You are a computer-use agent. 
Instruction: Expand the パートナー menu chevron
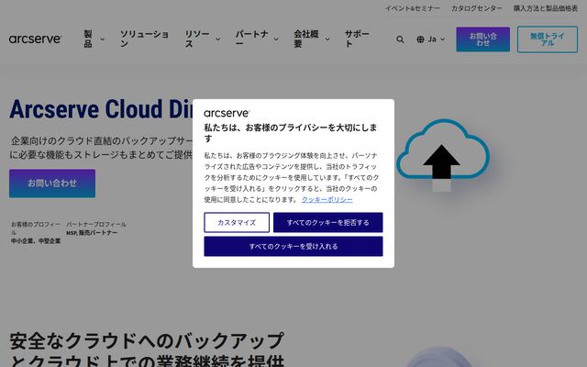pos(276,39)
